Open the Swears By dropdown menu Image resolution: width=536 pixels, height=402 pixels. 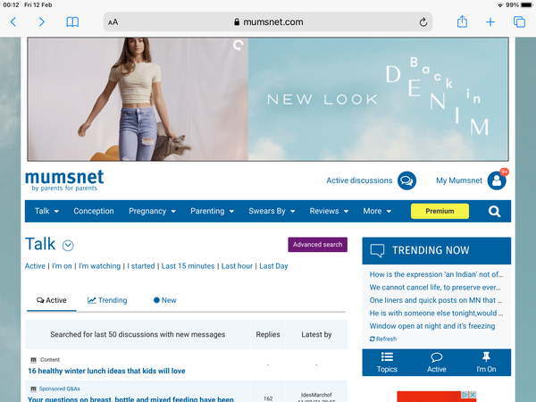[272, 212]
